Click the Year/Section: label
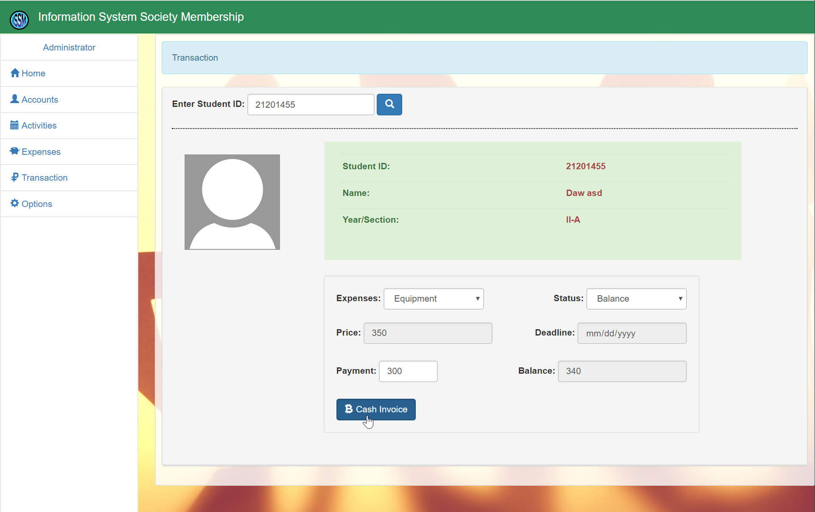The height and width of the screenshot is (512, 815). click(370, 220)
